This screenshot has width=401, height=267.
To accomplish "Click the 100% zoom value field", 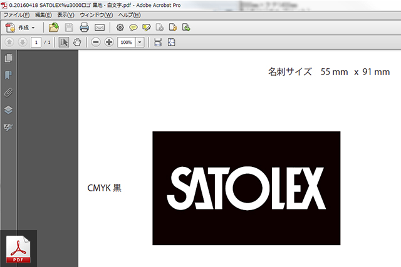I will 127,43.
